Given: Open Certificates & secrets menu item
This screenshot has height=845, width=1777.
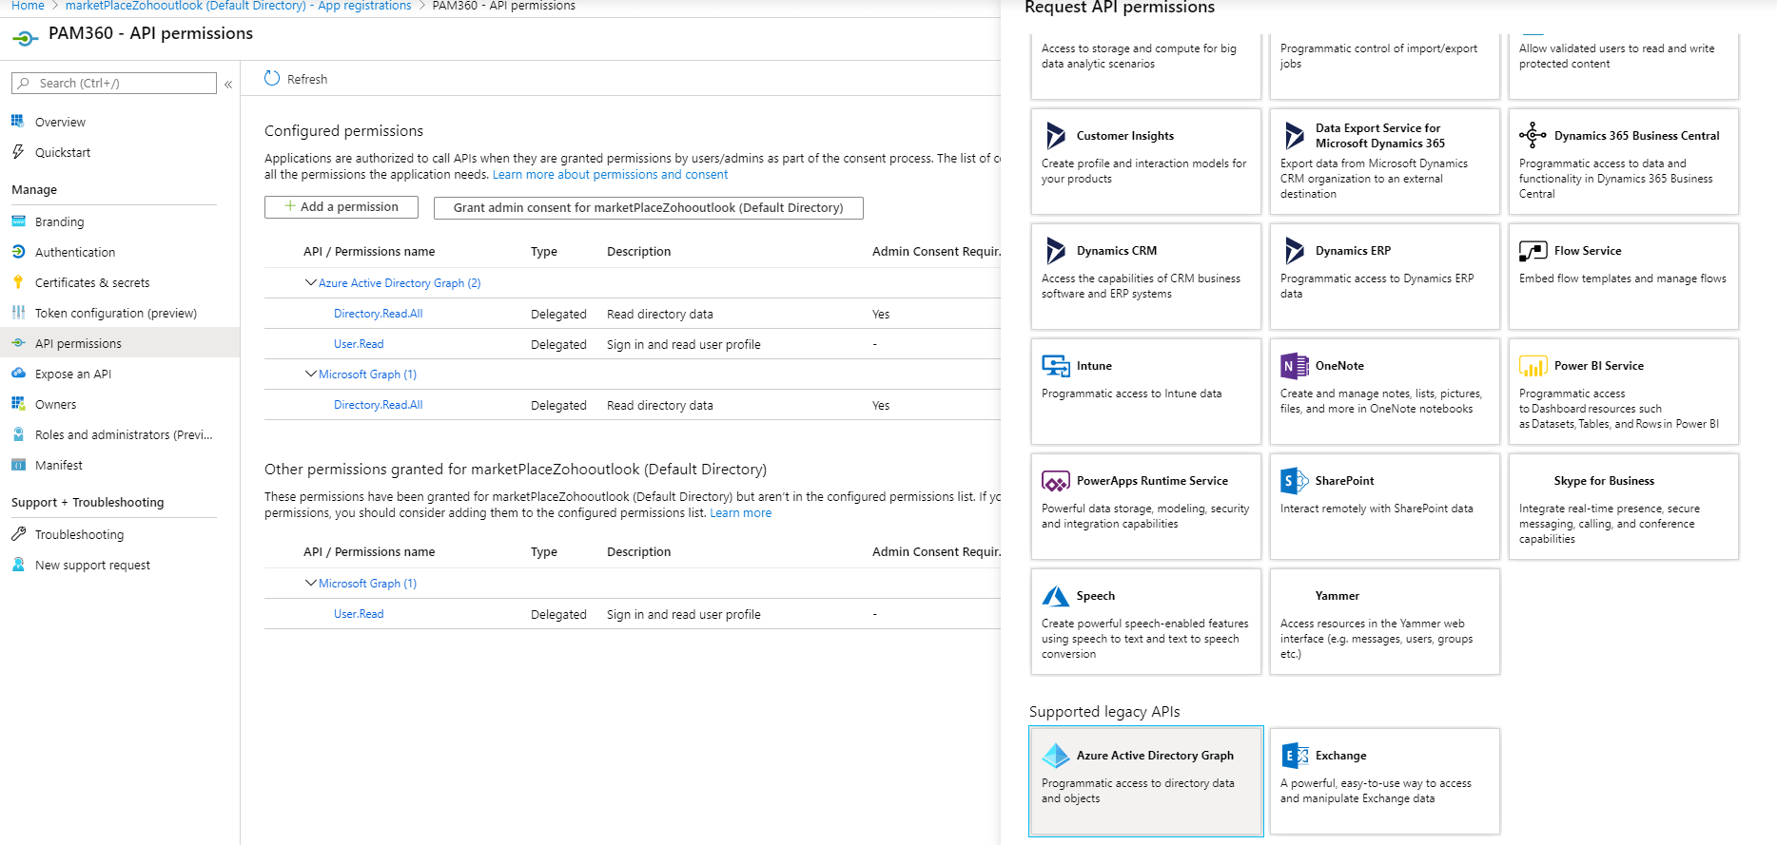Looking at the screenshot, I should 92,282.
